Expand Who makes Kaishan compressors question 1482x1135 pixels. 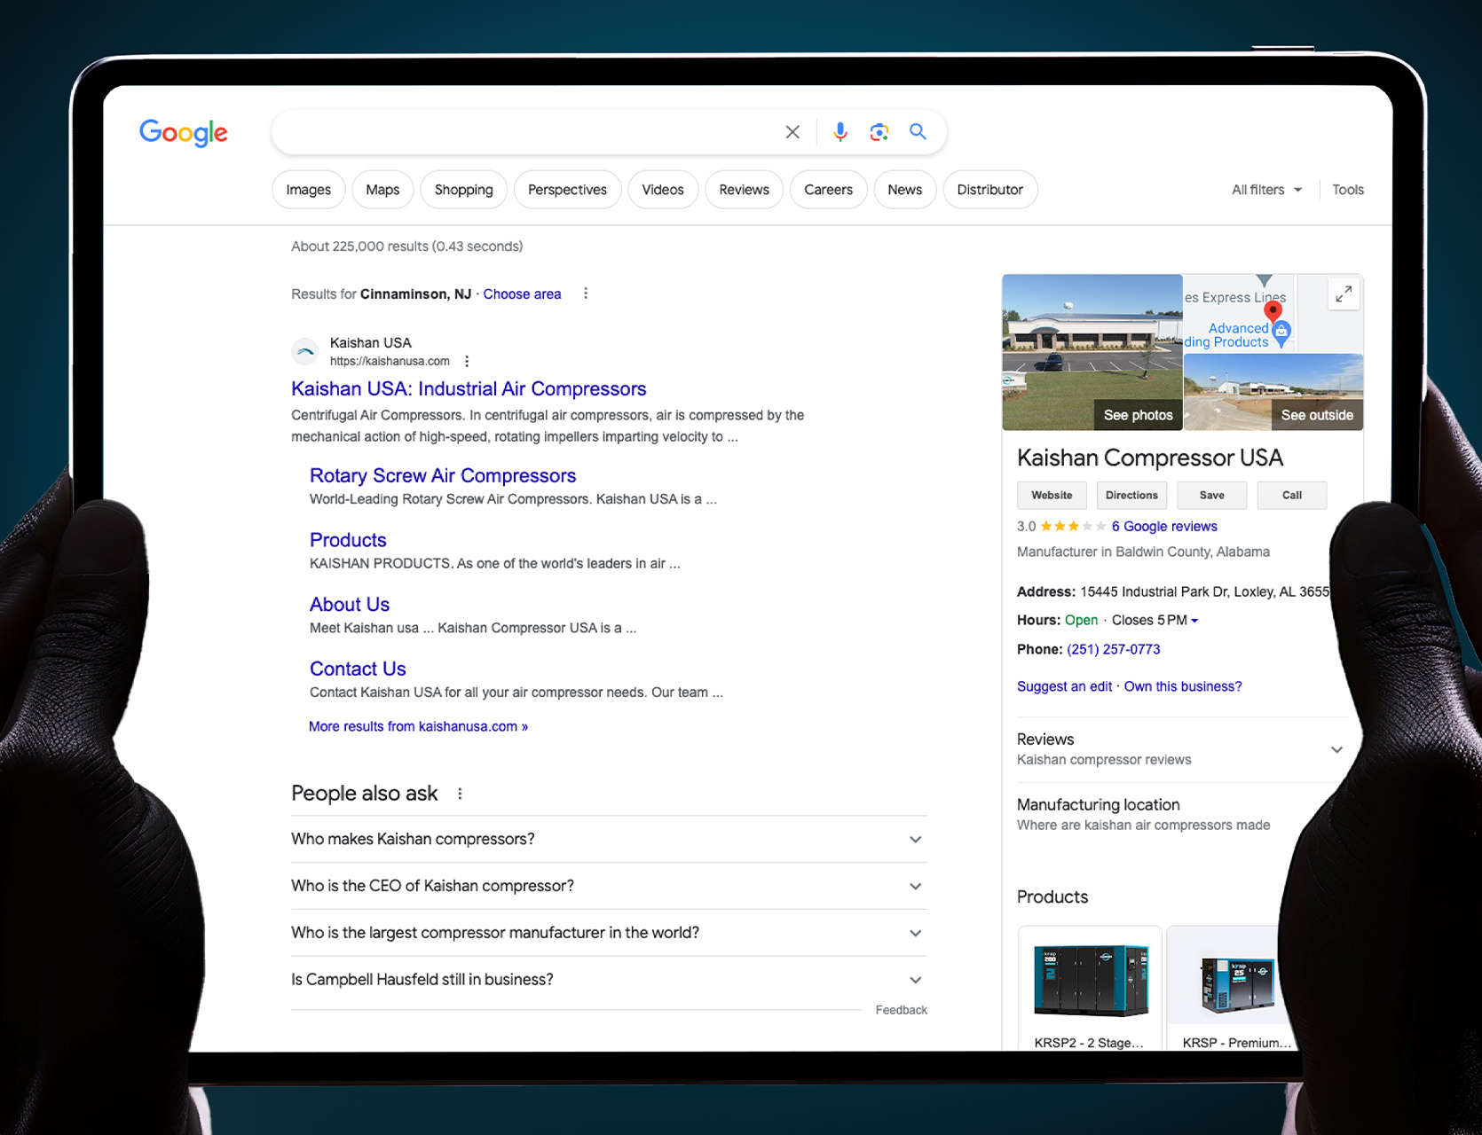(609, 839)
